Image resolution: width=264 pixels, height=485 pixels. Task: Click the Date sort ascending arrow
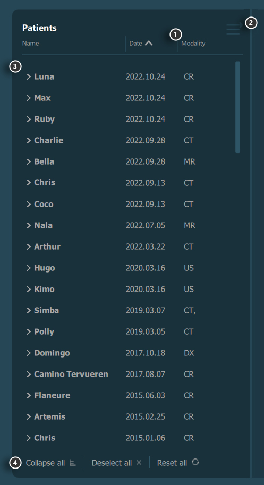(149, 44)
